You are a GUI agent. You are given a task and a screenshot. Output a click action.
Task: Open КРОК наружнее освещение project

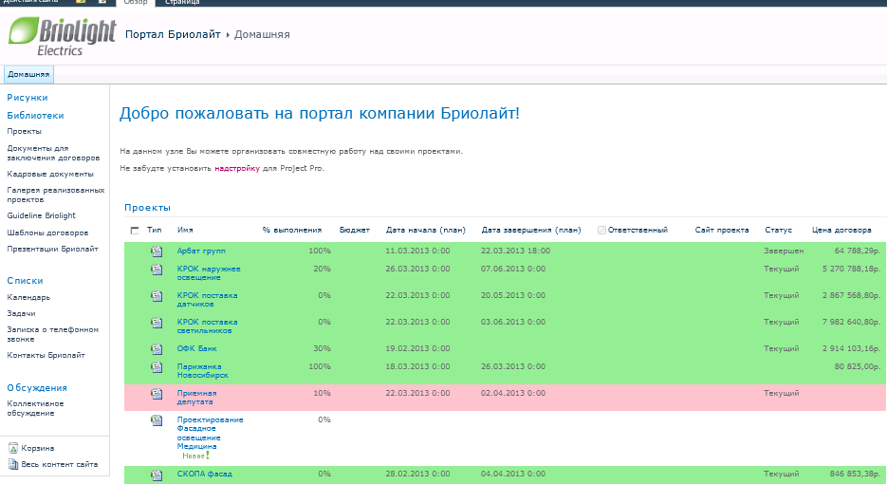pos(209,273)
